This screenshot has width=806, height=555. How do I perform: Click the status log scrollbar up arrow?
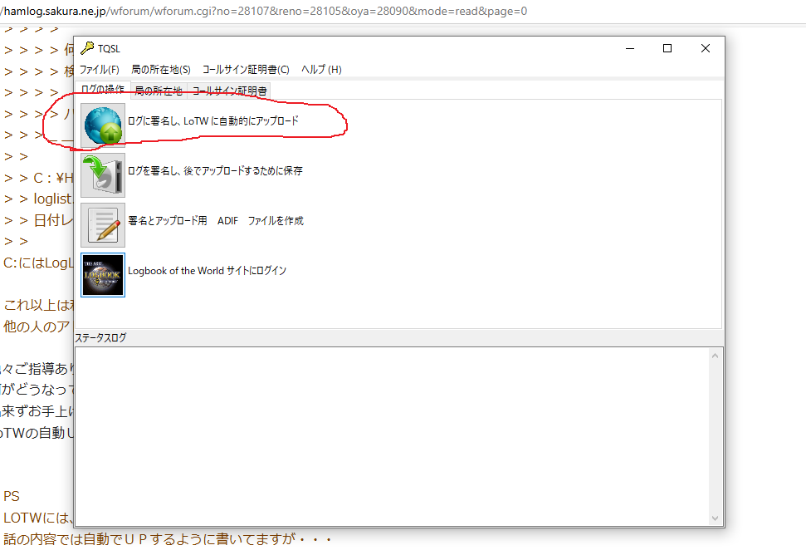(716, 356)
